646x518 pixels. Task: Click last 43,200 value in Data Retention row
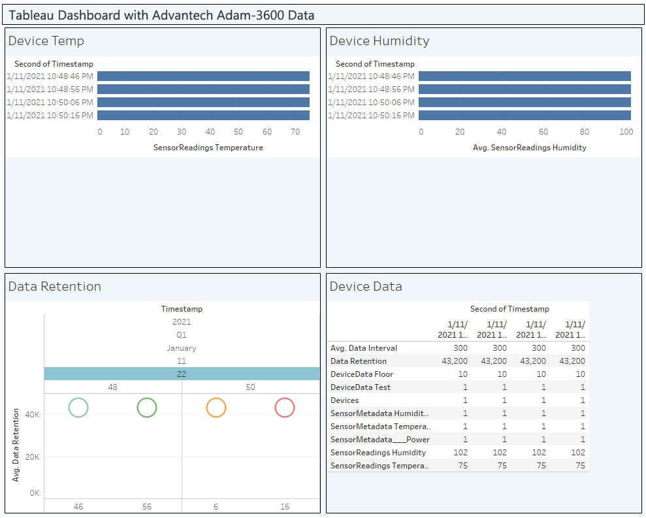(572, 361)
